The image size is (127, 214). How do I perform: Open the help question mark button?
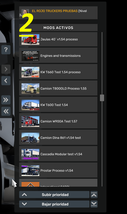coord(6,50)
